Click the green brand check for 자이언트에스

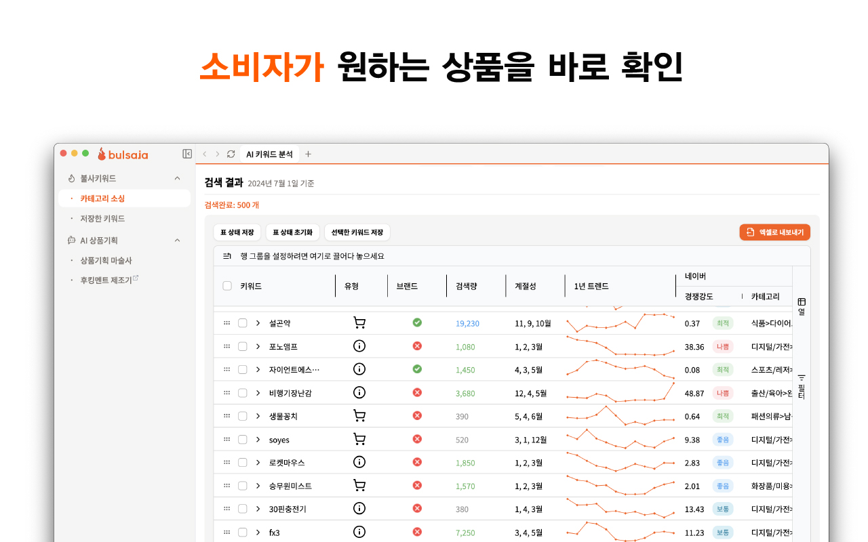coord(417,369)
